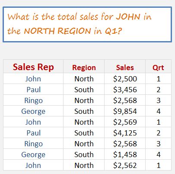
Task: Select the $2,569 sales cell
Action: pos(125,122)
